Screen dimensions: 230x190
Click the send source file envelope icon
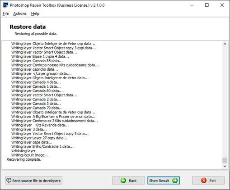(x=9, y=180)
